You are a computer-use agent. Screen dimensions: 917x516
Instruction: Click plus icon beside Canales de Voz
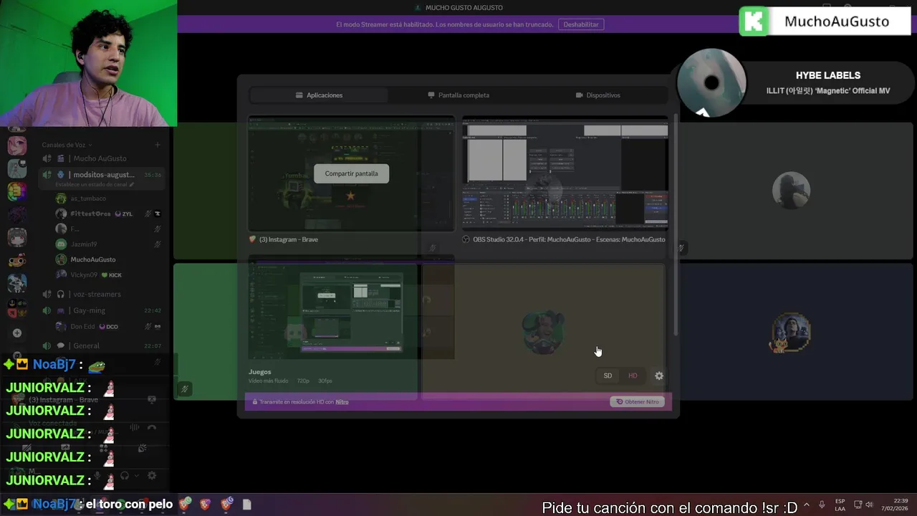[x=158, y=145]
